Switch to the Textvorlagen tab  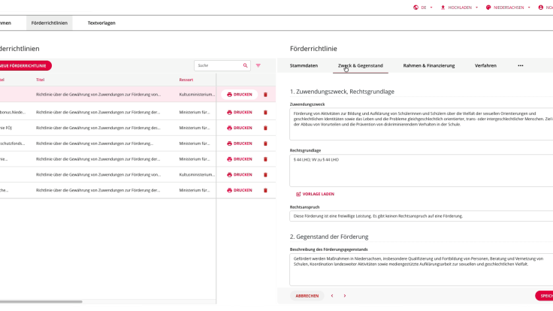(101, 23)
